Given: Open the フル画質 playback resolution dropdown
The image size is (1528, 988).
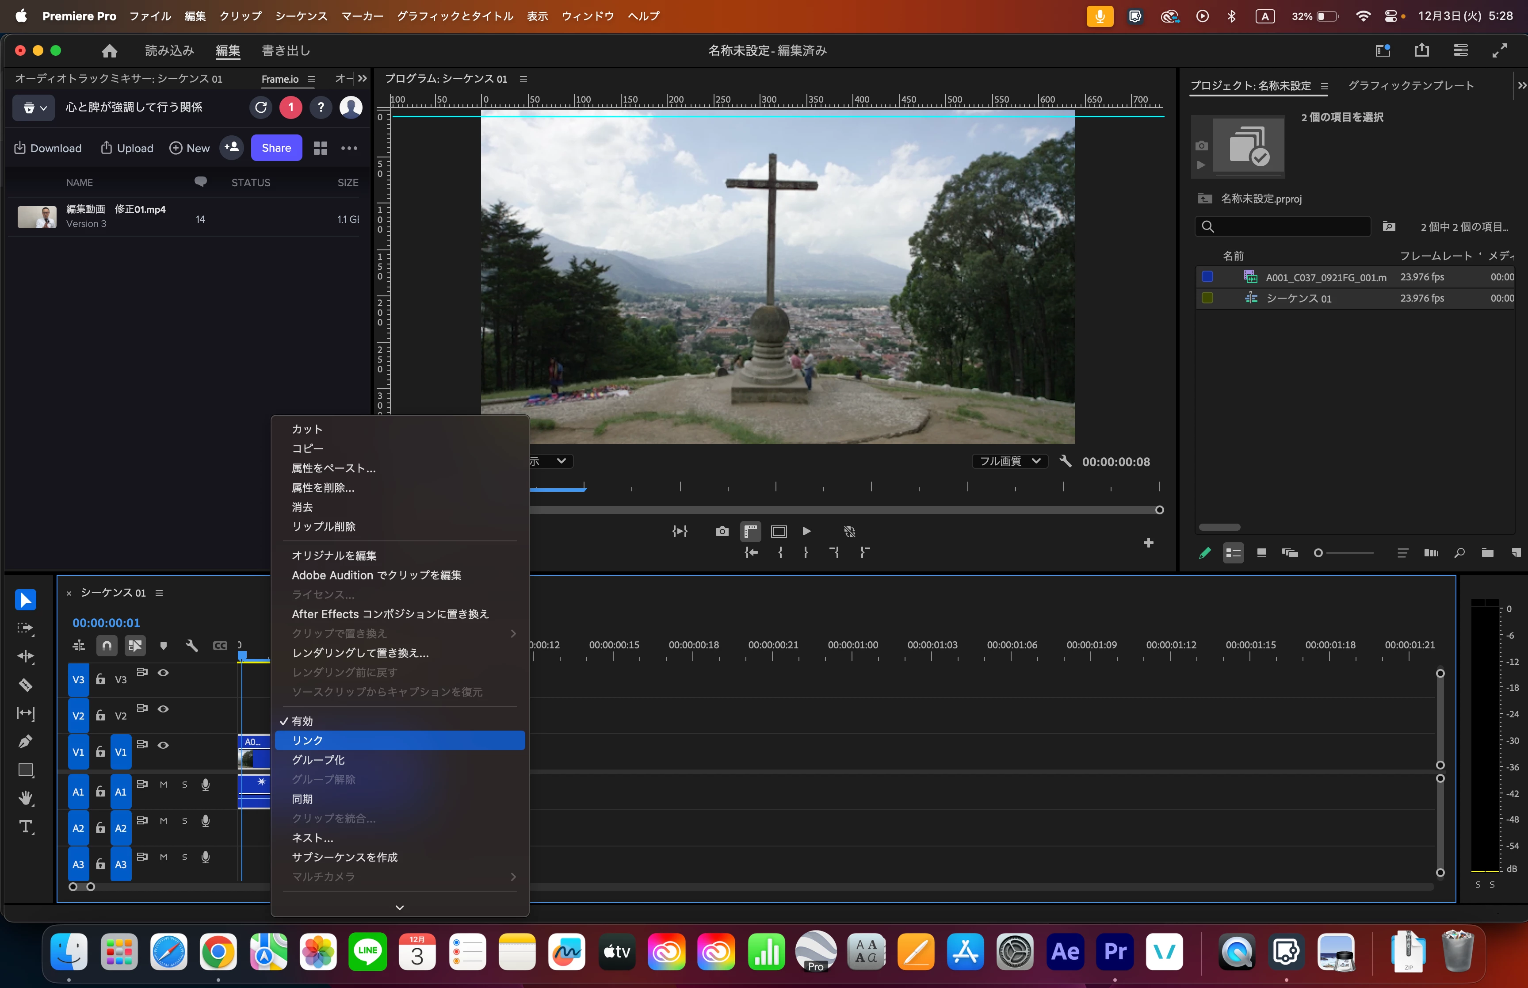Looking at the screenshot, I should tap(1009, 461).
